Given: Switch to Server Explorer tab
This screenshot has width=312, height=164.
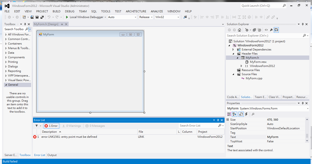Looking at the screenshot, I should [11, 155].
